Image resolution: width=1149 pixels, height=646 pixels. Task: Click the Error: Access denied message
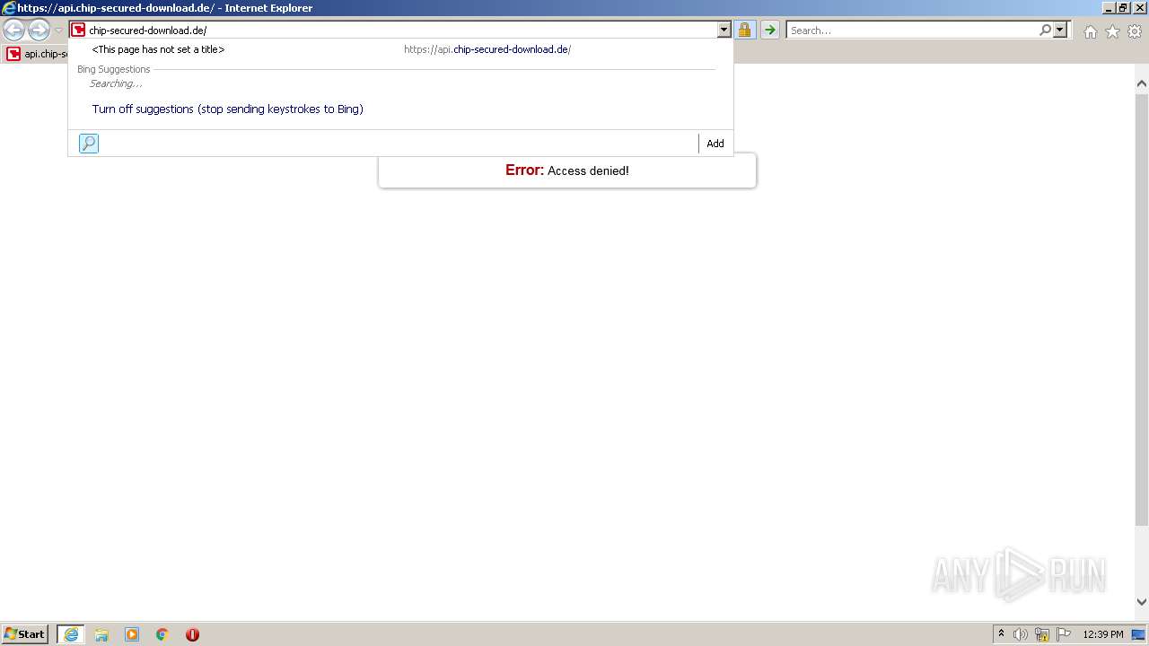pyautogui.click(x=567, y=170)
